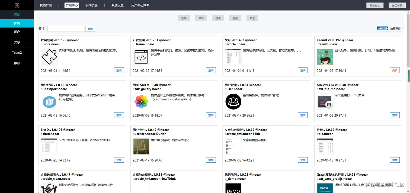Focus the 名称 search input field
410x193 pixels.
pyautogui.click(x=66, y=28)
